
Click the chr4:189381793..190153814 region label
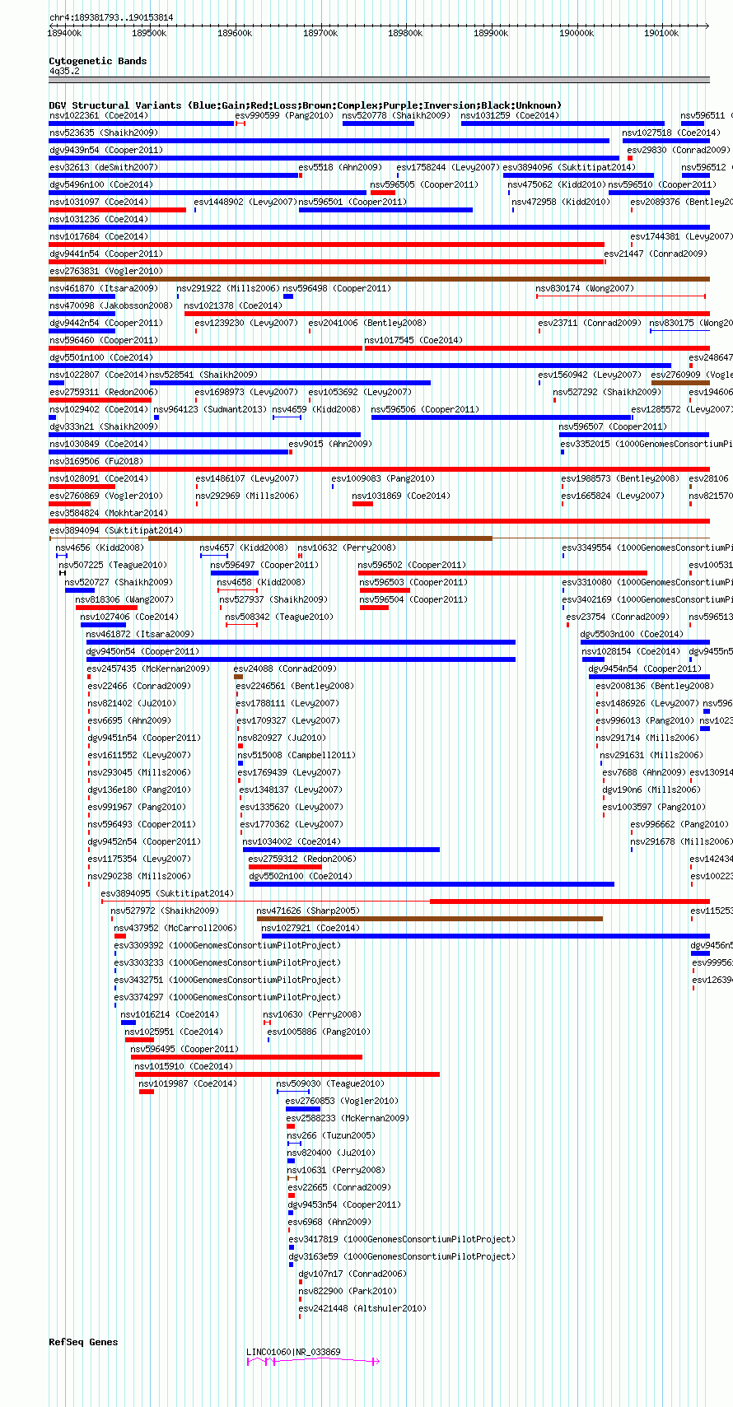111,17
